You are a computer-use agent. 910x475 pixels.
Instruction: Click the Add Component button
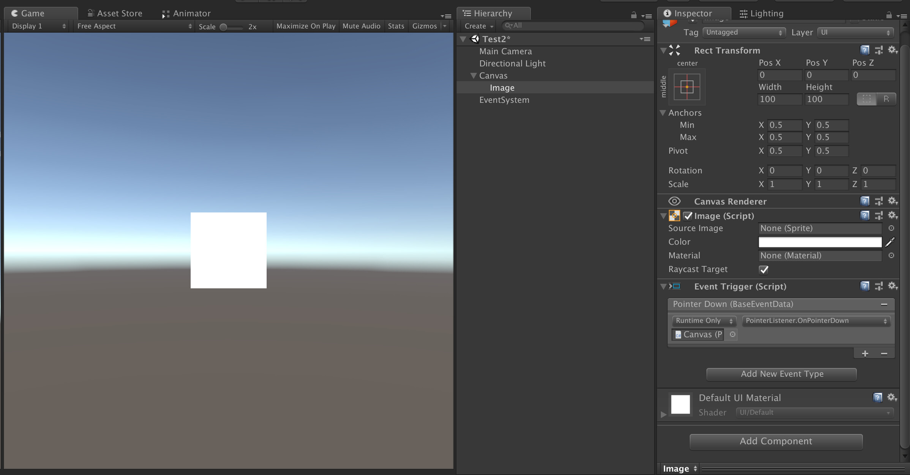(x=776, y=441)
